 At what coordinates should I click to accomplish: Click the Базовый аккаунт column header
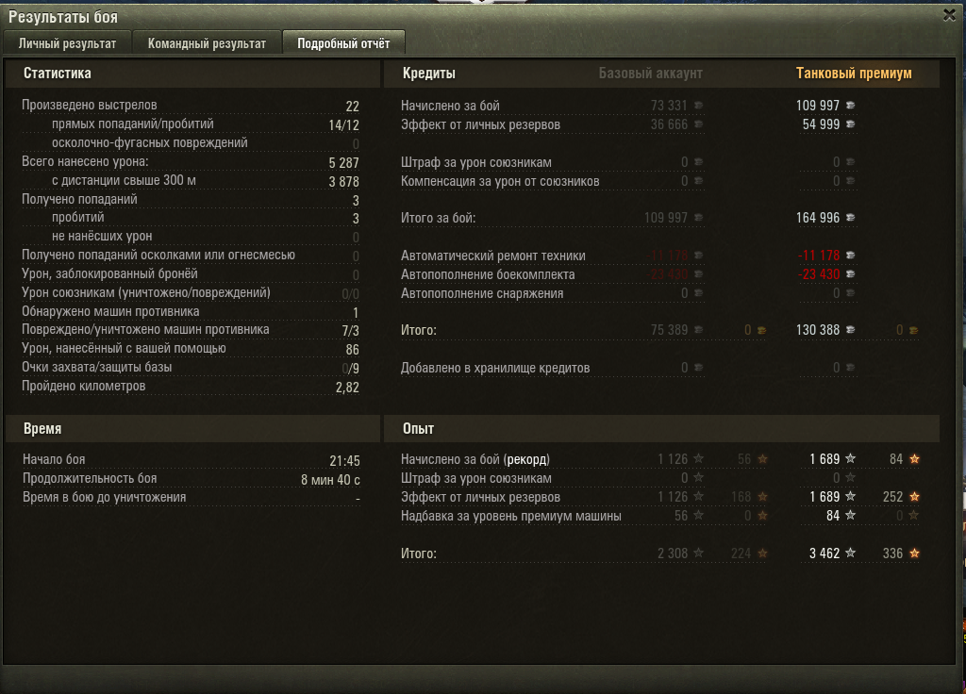pos(651,74)
